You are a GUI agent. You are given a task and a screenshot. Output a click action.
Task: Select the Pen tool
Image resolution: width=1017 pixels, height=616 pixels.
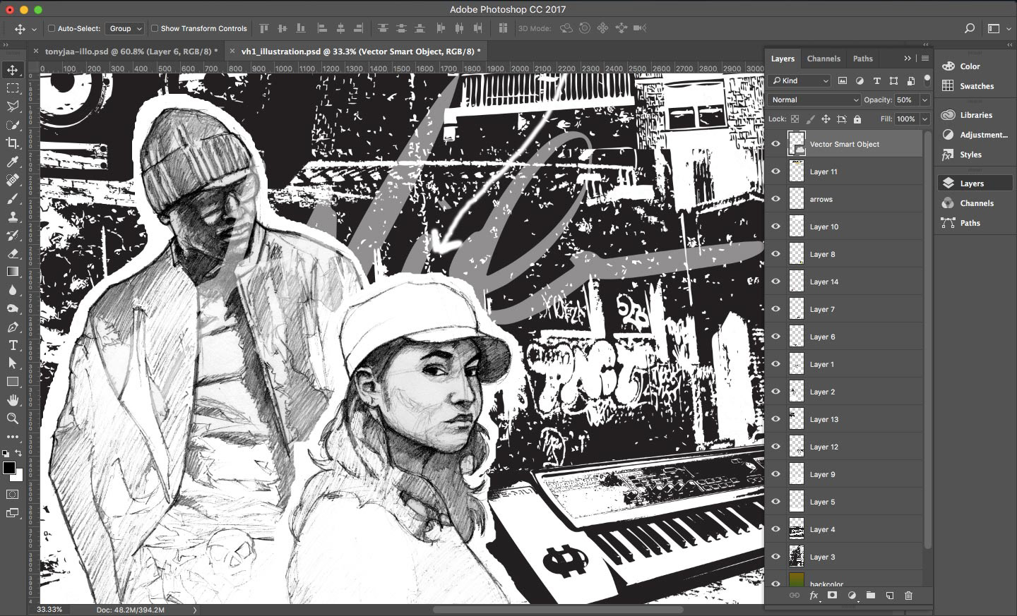pyautogui.click(x=13, y=327)
